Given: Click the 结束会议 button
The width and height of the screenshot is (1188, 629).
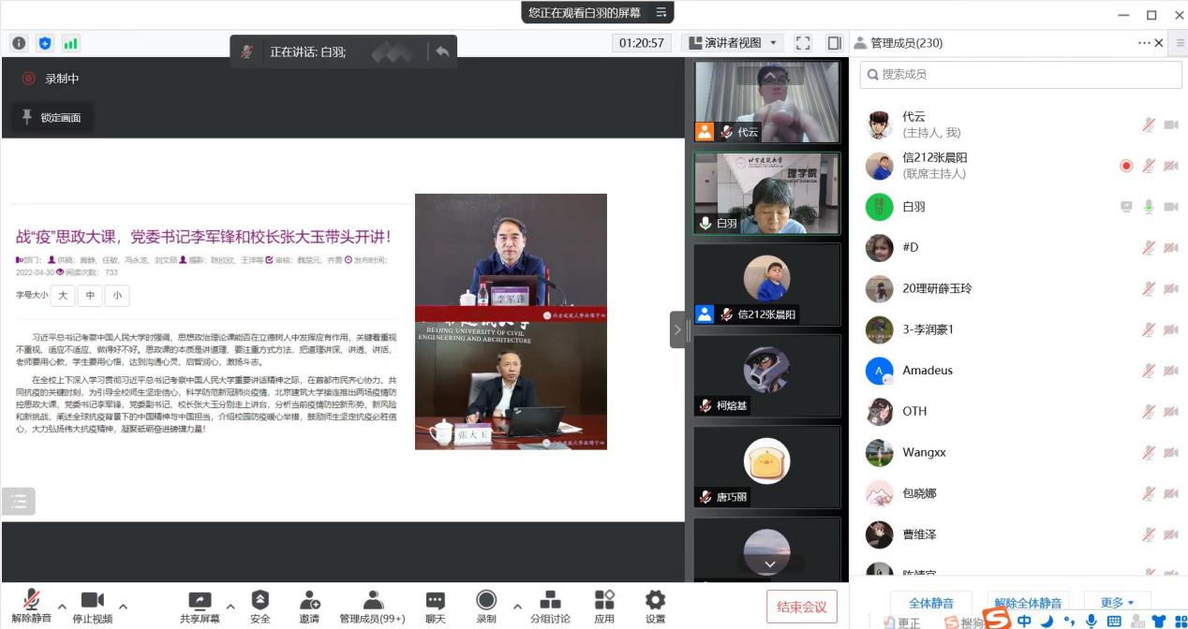Looking at the screenshot, I should (x=801, y=607).
